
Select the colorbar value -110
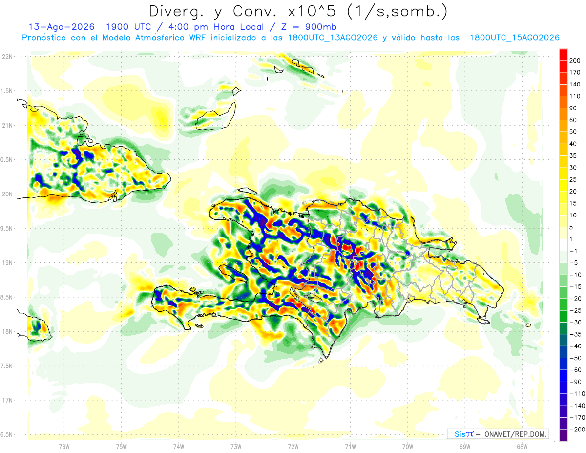(576, 394)
